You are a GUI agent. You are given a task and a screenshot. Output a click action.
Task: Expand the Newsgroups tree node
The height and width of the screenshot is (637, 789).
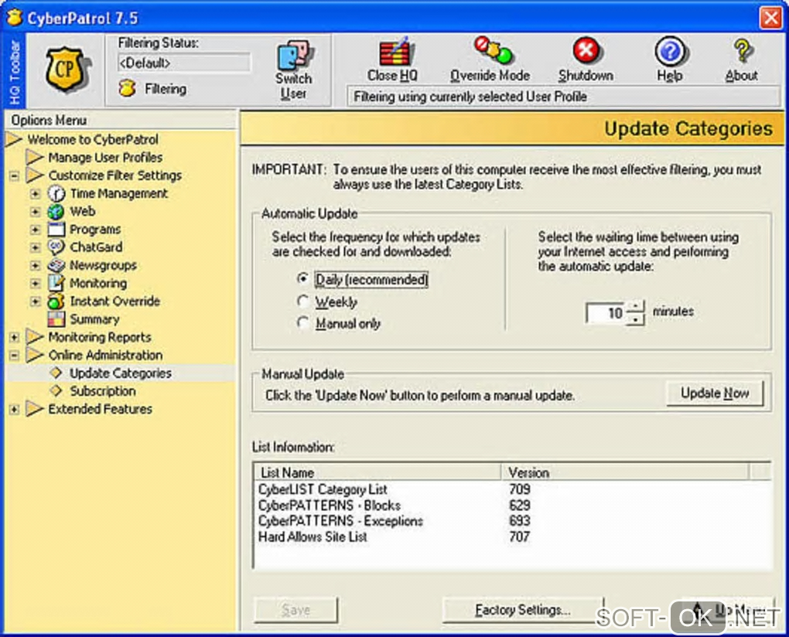coord(35,265)
